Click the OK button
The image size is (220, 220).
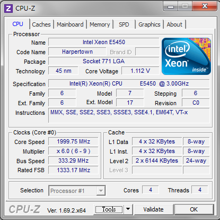point(194,209)
